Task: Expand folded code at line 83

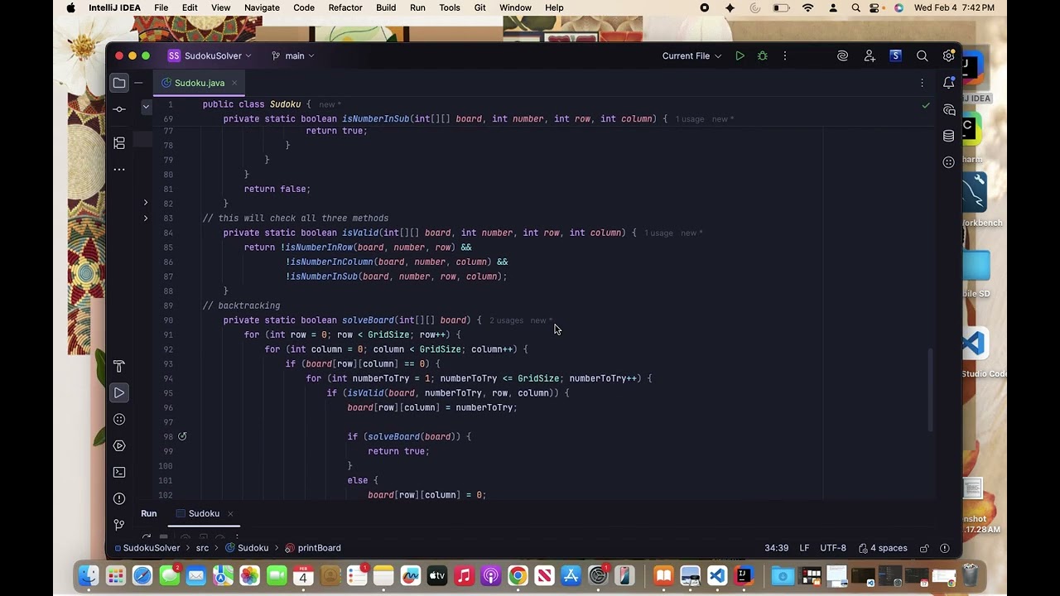Action: click(146, 218)
